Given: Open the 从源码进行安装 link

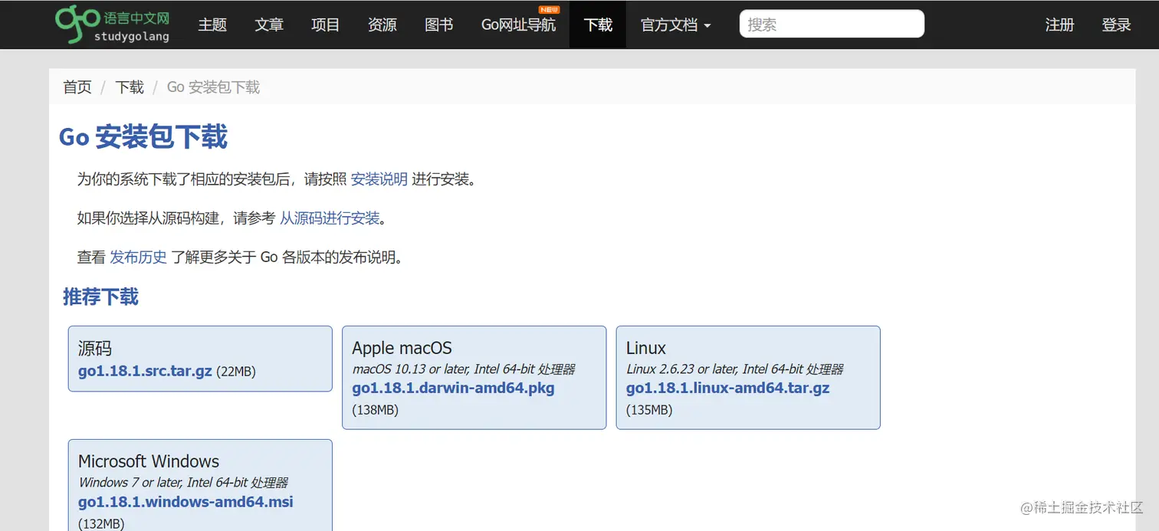Looking at the screenshot, I should 330,218.
